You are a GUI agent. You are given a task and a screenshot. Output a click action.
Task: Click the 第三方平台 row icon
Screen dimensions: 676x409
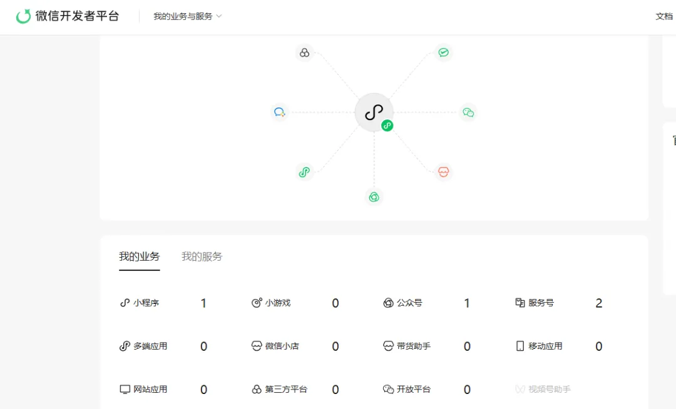(257, 389)
